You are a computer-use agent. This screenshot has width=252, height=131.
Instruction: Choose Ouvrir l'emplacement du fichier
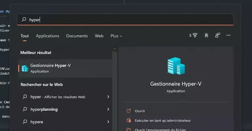click(160, 130)
